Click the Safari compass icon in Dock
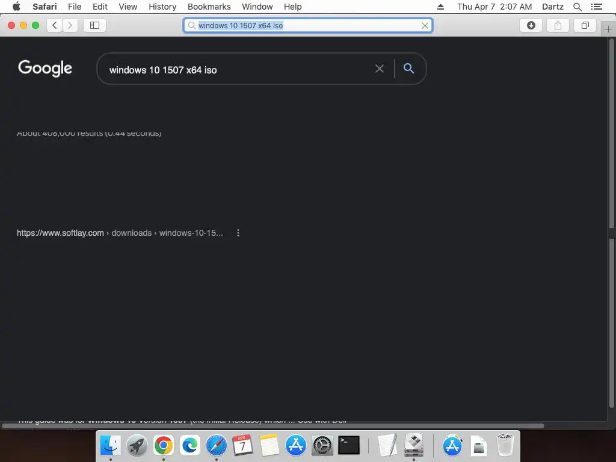 click(x=216, y=445)
